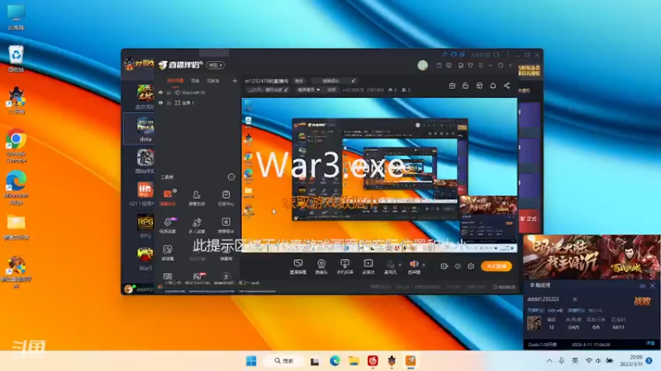The height and width of the screenshot is (371, 661).
Task: Open the video co-stream tool
Action: pyautogui.click(x=168, y=224)
